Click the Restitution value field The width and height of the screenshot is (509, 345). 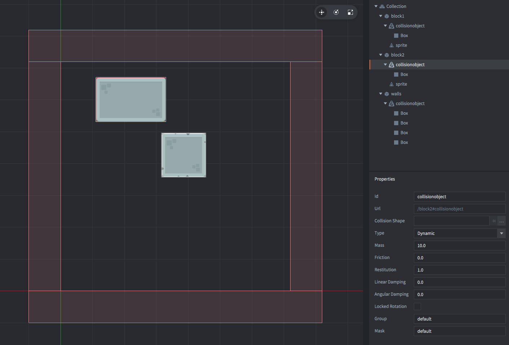(x=459, y=270)
